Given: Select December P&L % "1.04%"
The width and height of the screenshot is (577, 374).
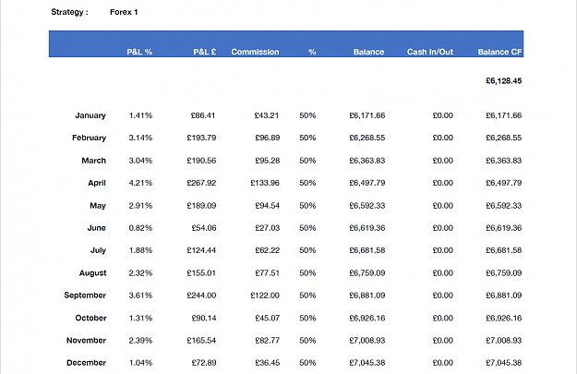Looking at the screenshot, I should click(140, 363).
